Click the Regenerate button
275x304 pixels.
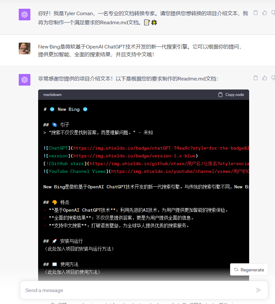pos(249,270)
